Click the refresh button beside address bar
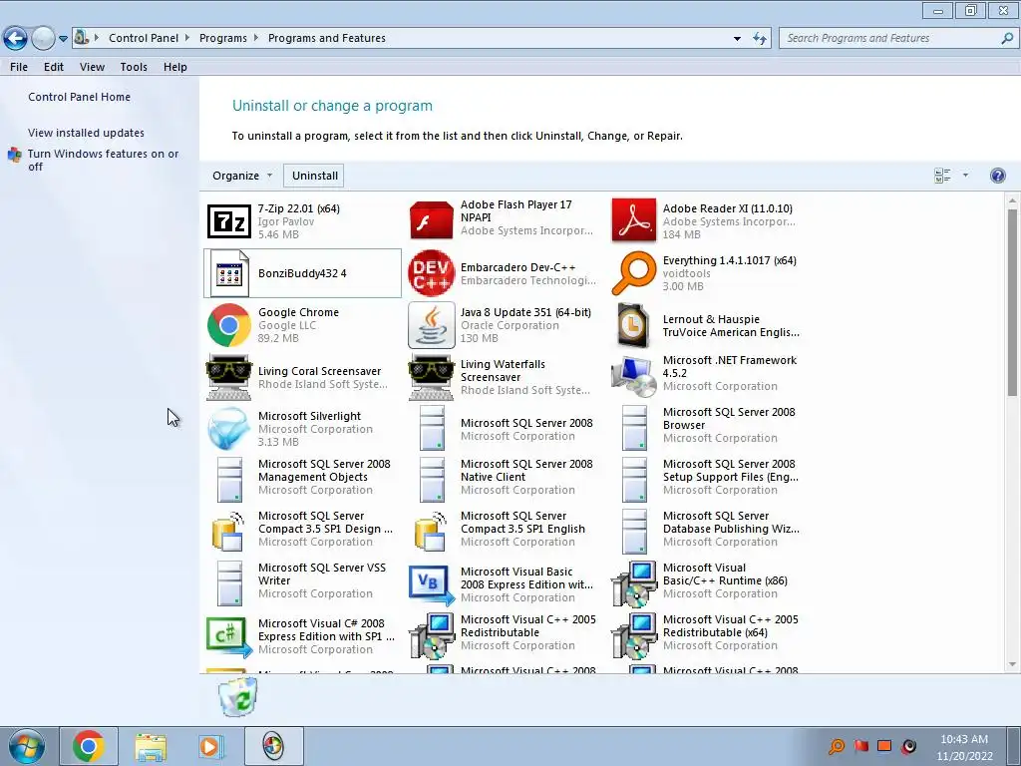The height and width of the screenshot is (766, 1021). point(759,39)
